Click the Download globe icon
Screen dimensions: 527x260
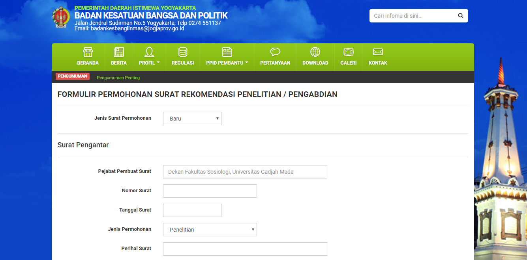pos(315,52)
